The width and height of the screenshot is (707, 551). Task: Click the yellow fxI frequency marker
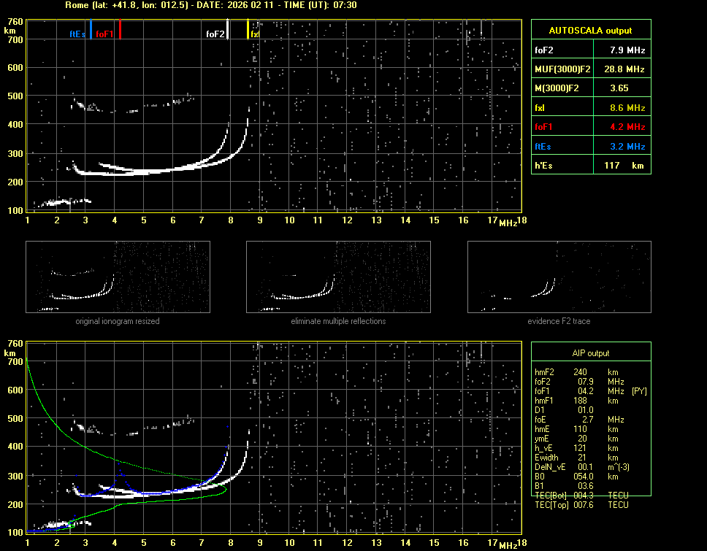248,30
